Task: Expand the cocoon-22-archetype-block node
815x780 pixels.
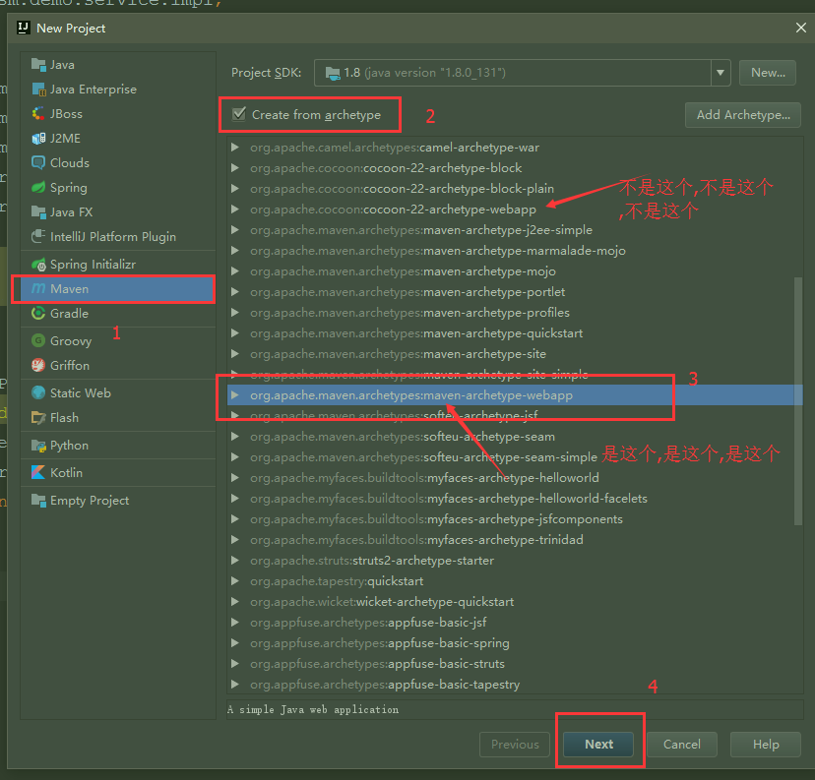Action: pyautogui.click(x=235, y=168)
